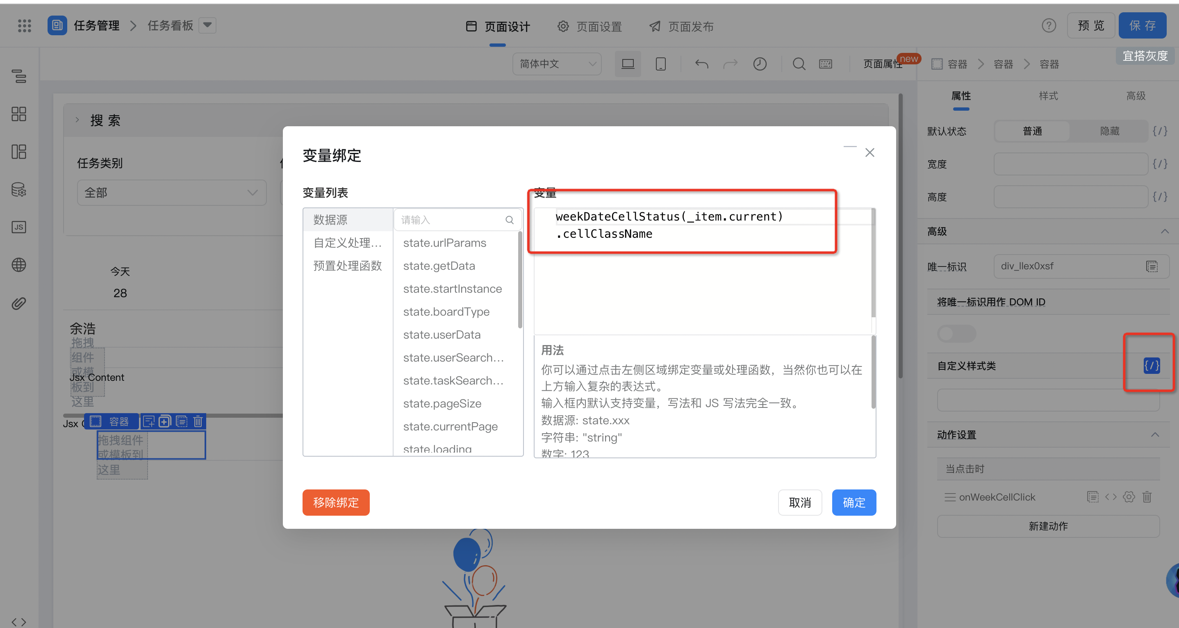Choose state.urlParams variable
The width and height of the screenshot is (1179, 628).
tap(444, 243)
